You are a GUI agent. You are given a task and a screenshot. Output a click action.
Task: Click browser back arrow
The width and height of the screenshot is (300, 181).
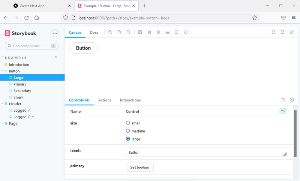tap(6, 18)
